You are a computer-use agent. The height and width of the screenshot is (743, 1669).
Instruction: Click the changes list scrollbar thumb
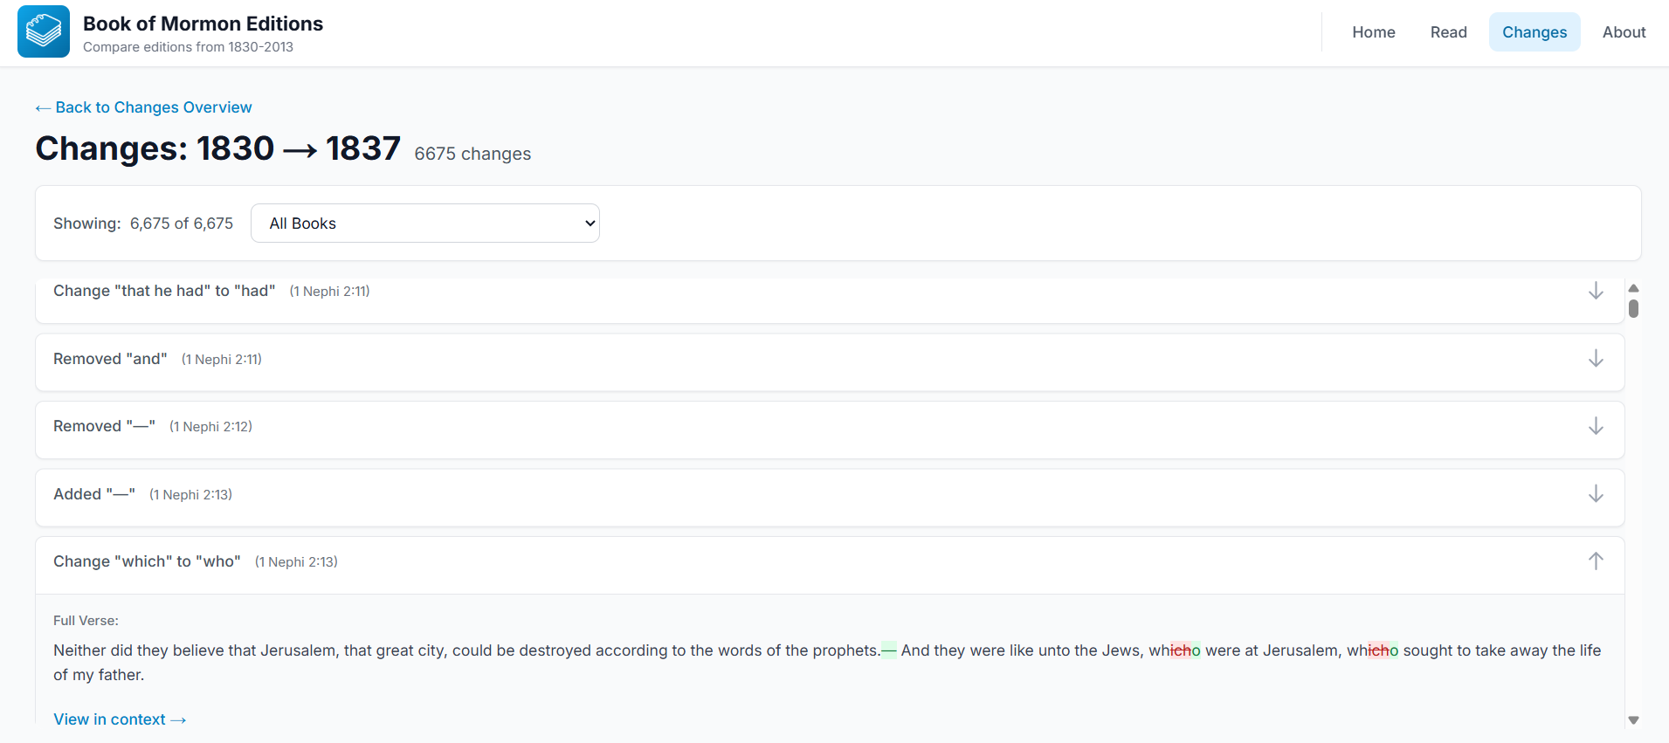1633,309
